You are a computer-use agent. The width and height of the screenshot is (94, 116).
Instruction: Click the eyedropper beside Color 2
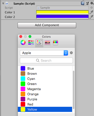coord(91,17)
